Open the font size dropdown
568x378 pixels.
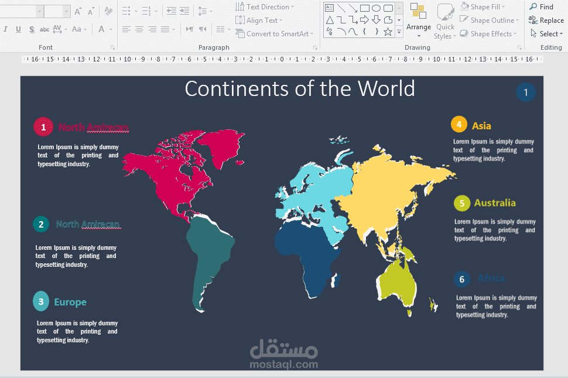tap(66, 11)
